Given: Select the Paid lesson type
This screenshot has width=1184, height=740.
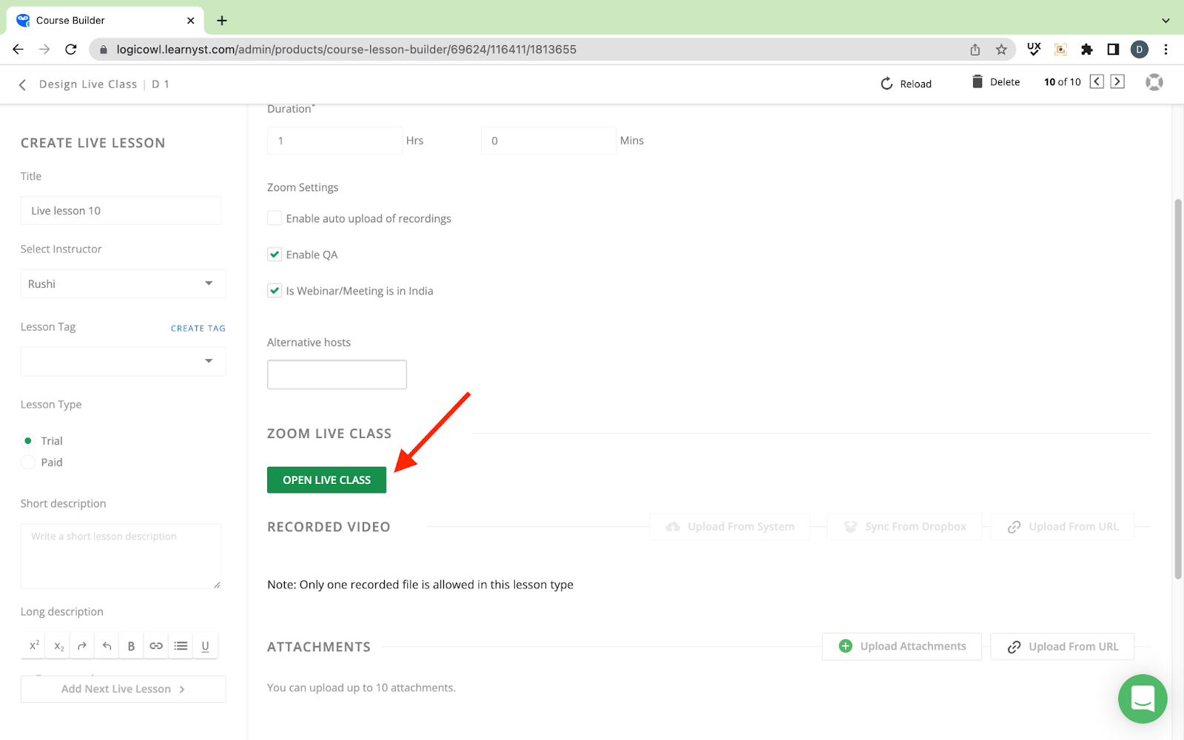Looking at the screenshot, I should pyautogui.click(x=28, y=462).
